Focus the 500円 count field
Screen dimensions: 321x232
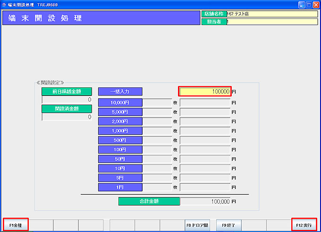[157, 140]
